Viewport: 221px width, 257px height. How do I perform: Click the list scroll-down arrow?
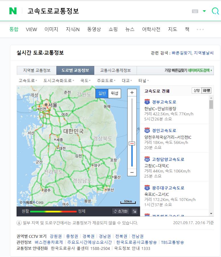[x=211, y=214]
